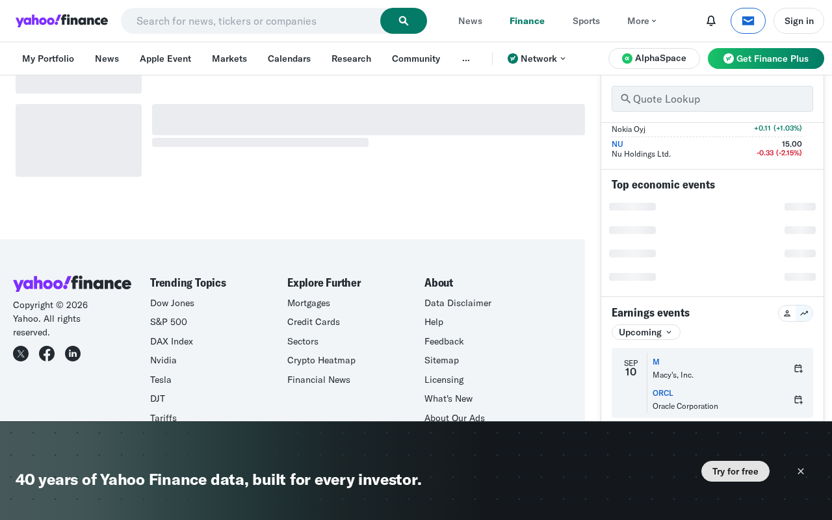Click the Facebook social icon
The width and height of the screenshot is (832, 520).
pos(47,354)
